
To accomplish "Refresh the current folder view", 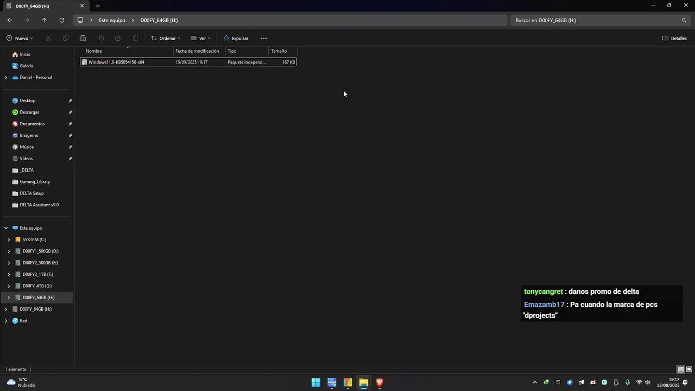I will pos(62,20).
